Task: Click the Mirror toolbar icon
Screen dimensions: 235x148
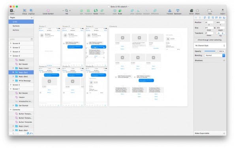Action: point(192,11)
